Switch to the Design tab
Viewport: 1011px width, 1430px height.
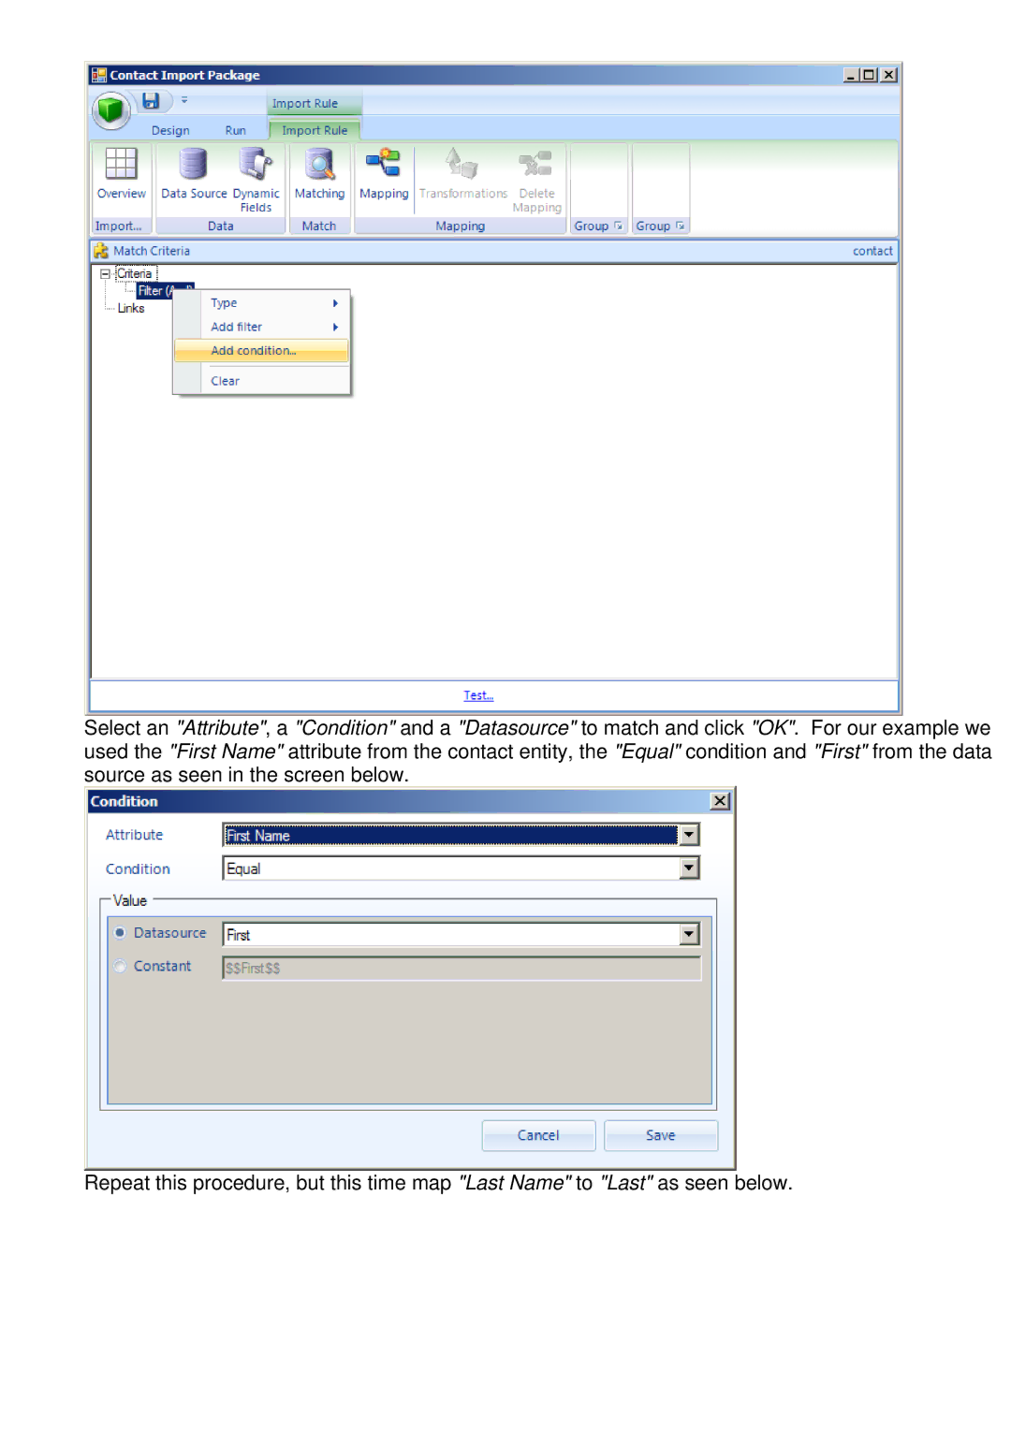pyautogui.click(x=170, y=131)
